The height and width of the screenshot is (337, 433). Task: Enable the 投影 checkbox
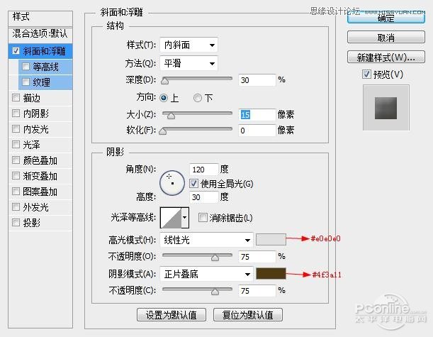pos(16,222)
